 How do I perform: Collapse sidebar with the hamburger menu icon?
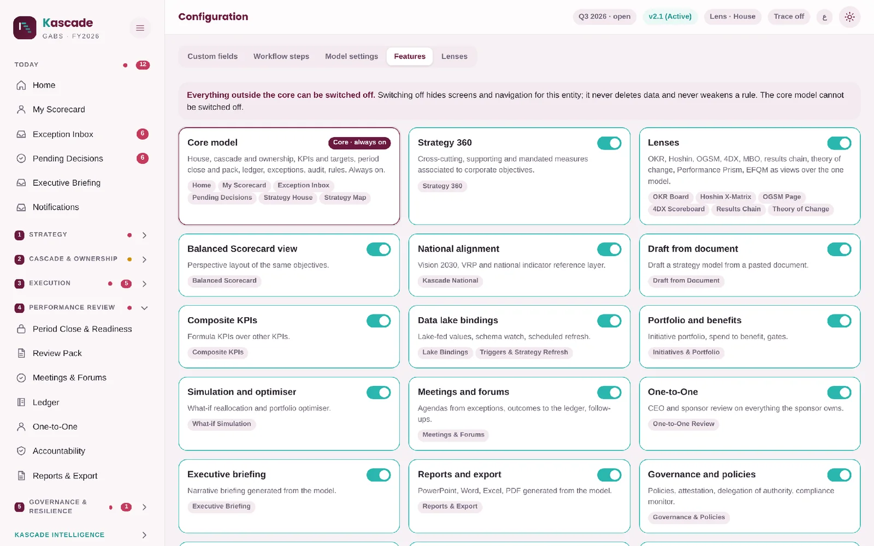pos(140,28)
